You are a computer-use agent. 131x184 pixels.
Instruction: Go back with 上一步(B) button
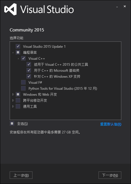tap(21, 175)
